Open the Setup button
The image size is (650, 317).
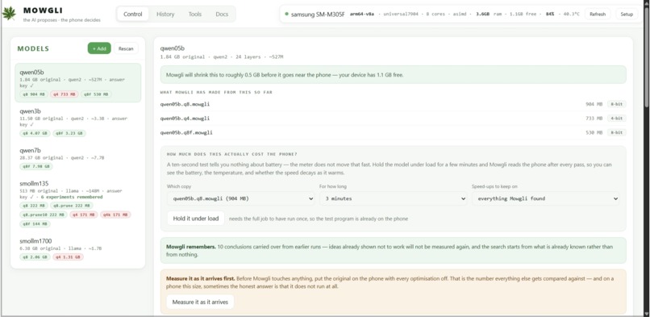tap(627, 14)
